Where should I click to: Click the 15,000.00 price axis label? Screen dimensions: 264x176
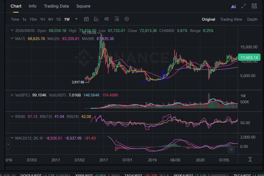[249, 47]
